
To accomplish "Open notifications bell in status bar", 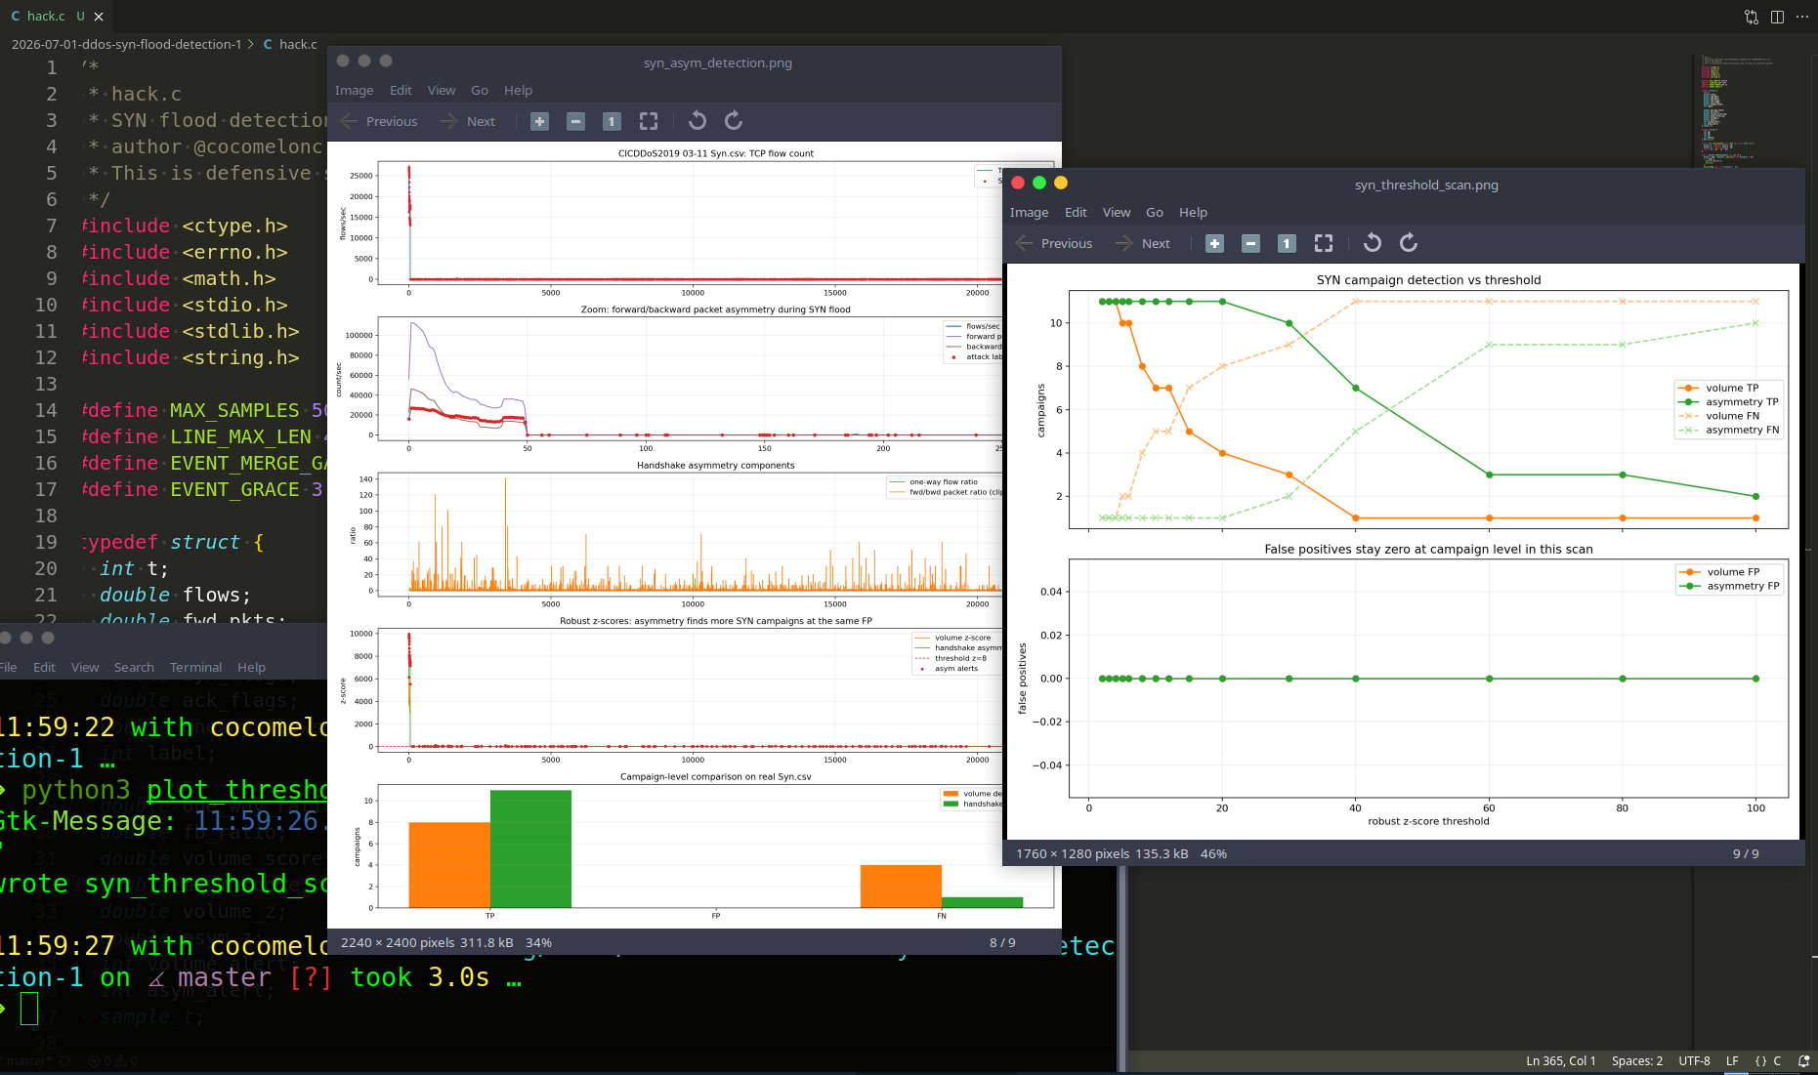I will [1803, 1060].
